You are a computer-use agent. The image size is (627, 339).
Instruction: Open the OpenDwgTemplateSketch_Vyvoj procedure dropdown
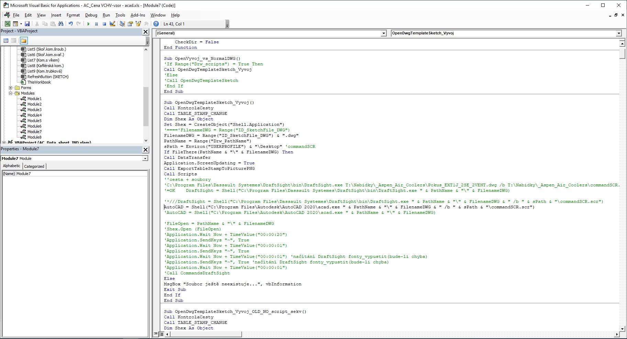(x=619, y=33)
